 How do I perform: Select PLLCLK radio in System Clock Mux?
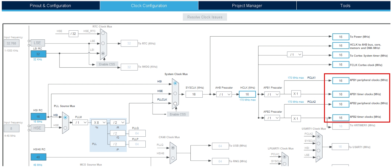(175, 104)
